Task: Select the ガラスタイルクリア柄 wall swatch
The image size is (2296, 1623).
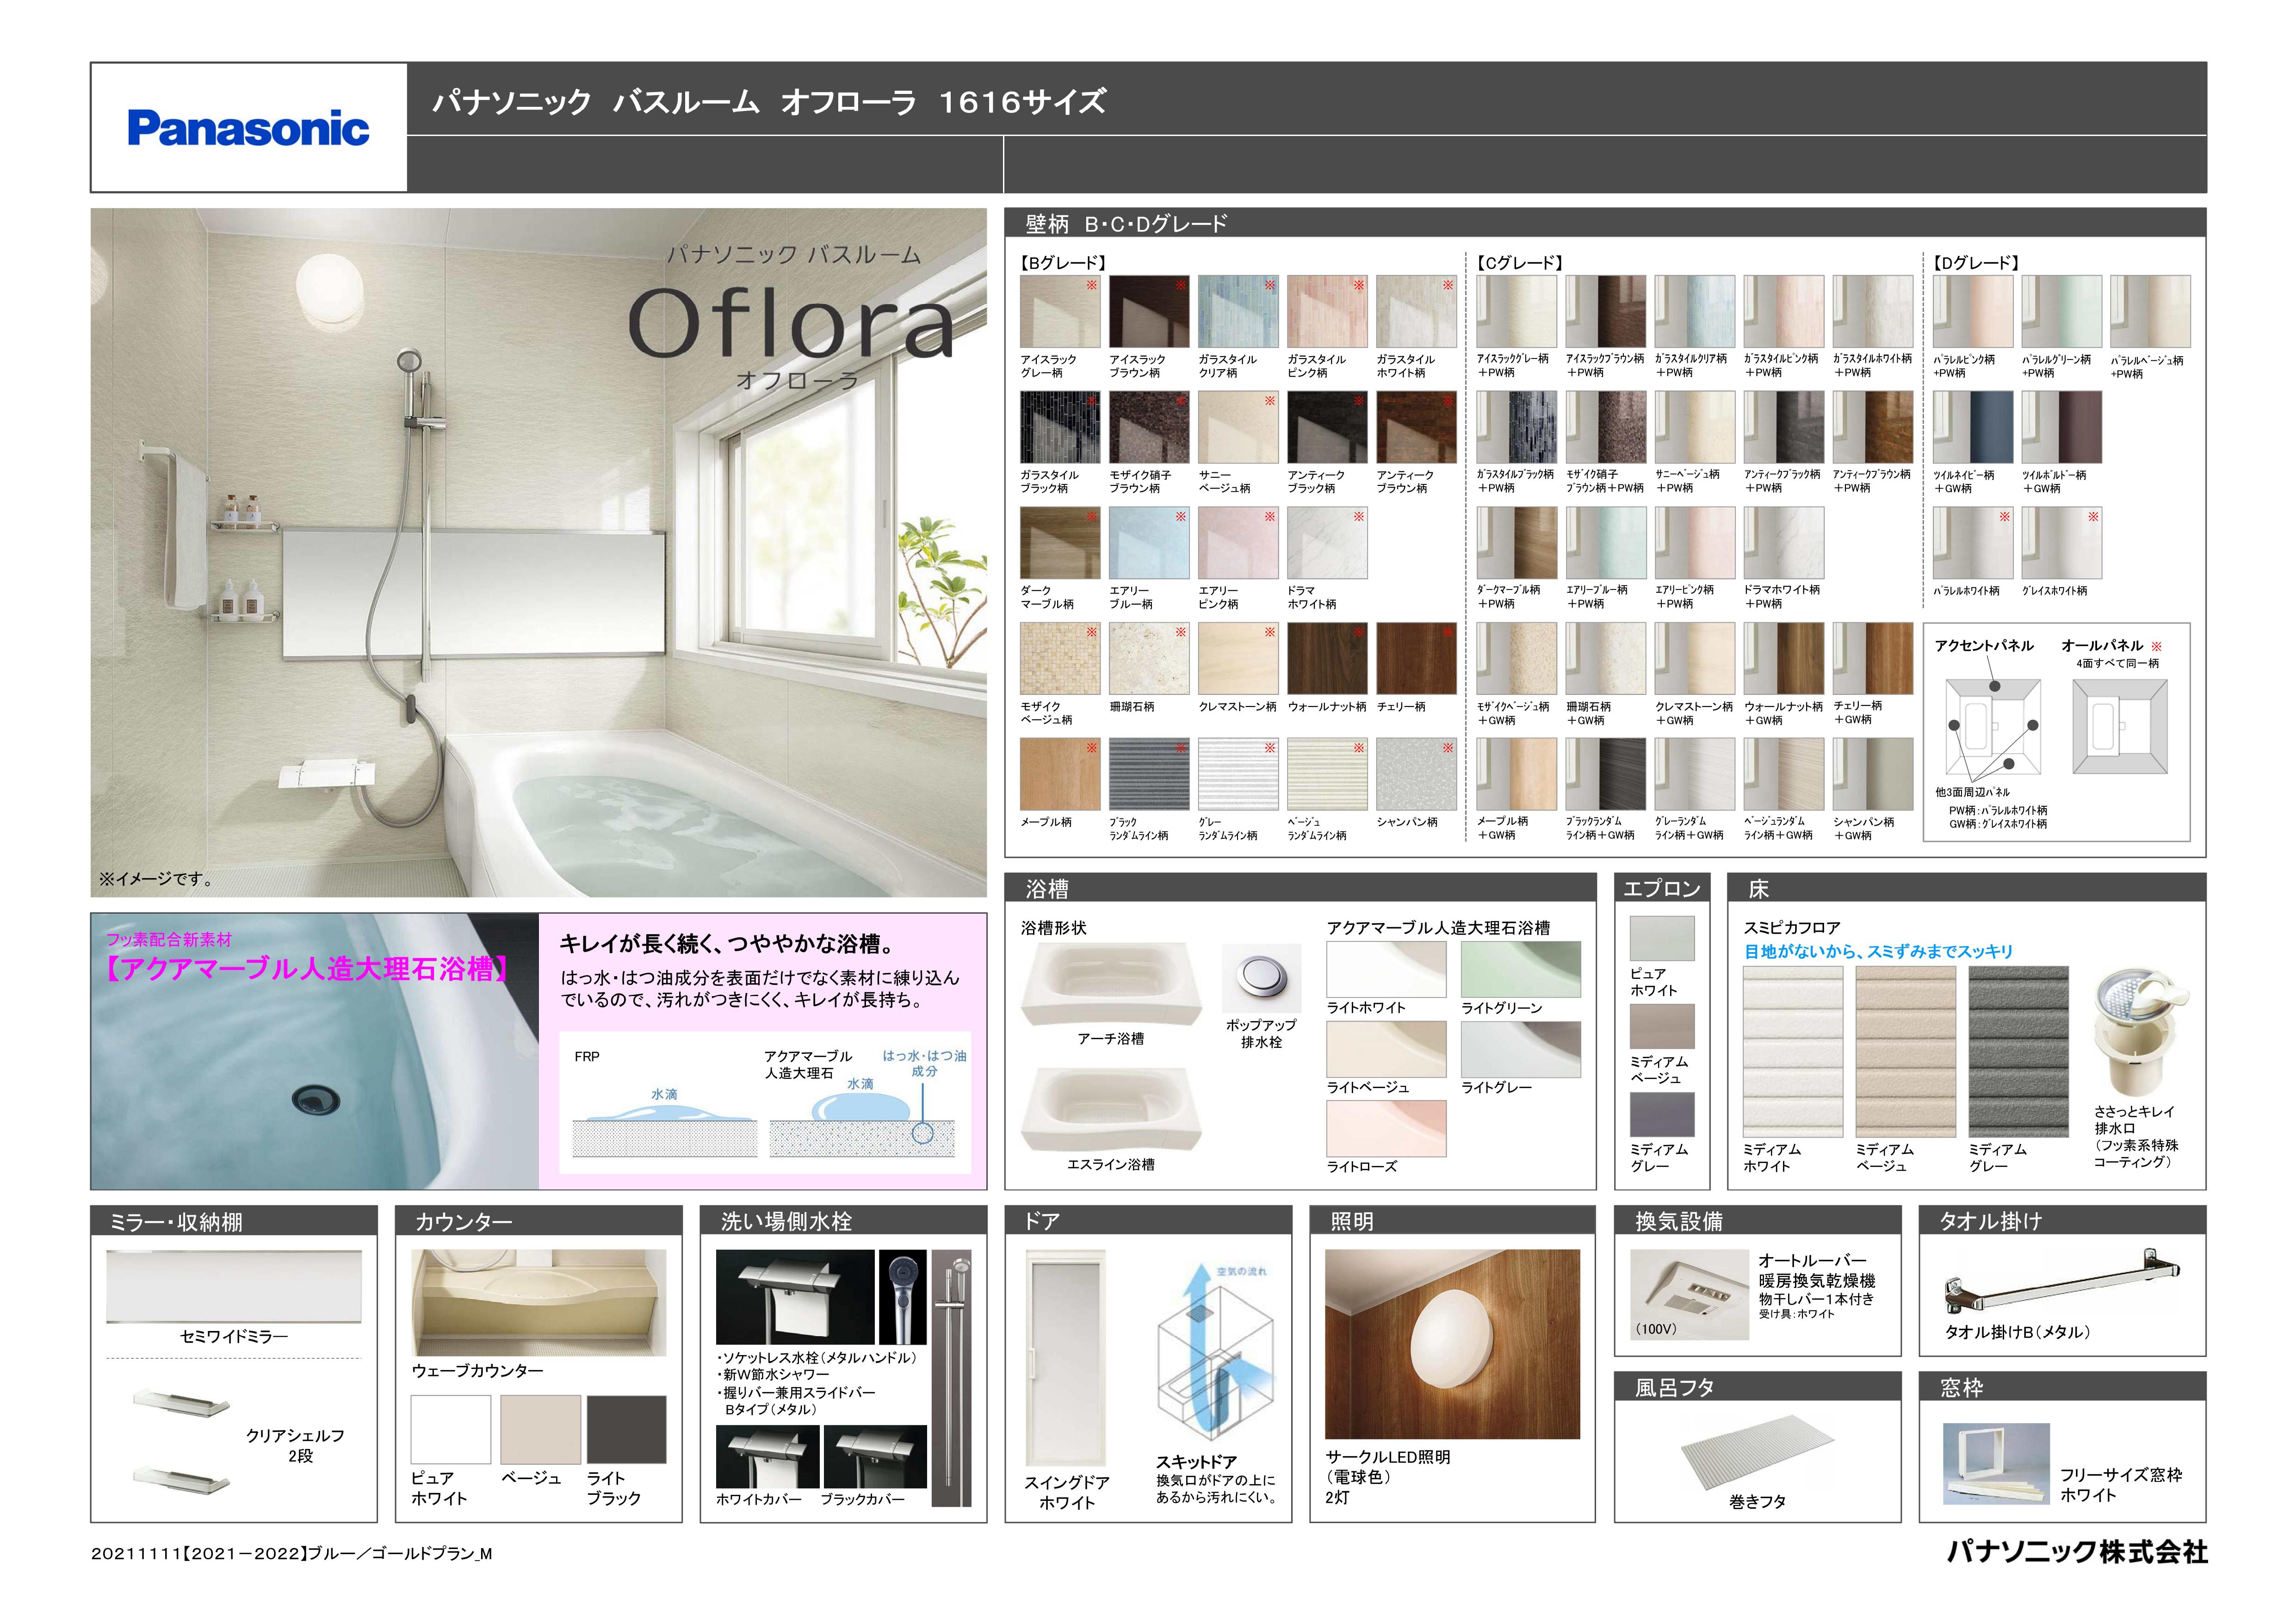Action: click(1238, 312)
